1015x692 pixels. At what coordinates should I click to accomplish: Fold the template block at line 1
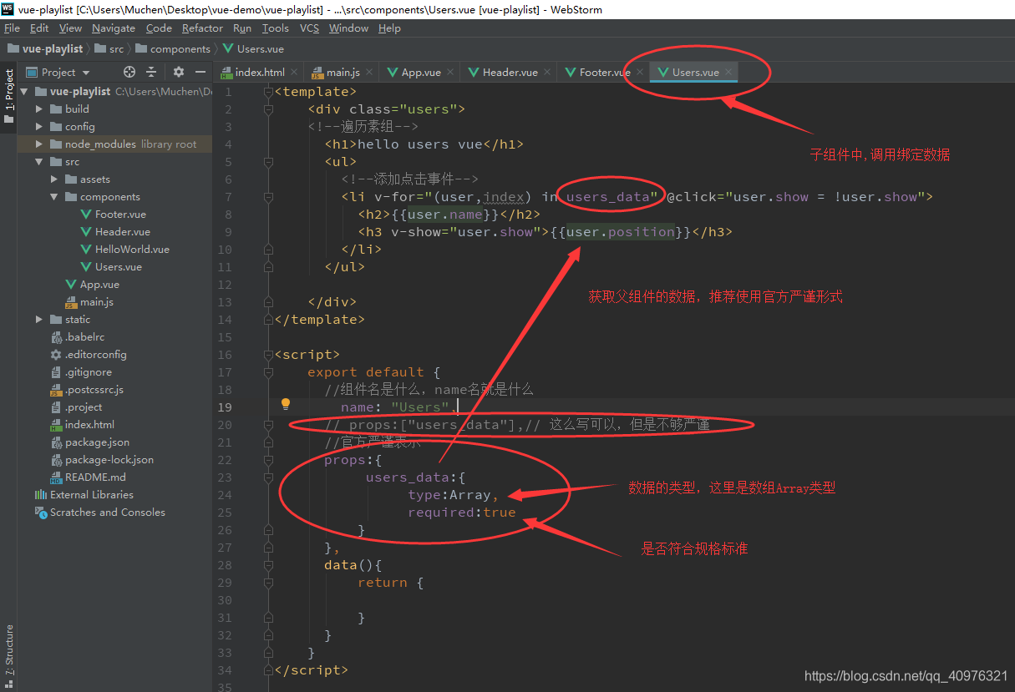(x=268, y=92)
